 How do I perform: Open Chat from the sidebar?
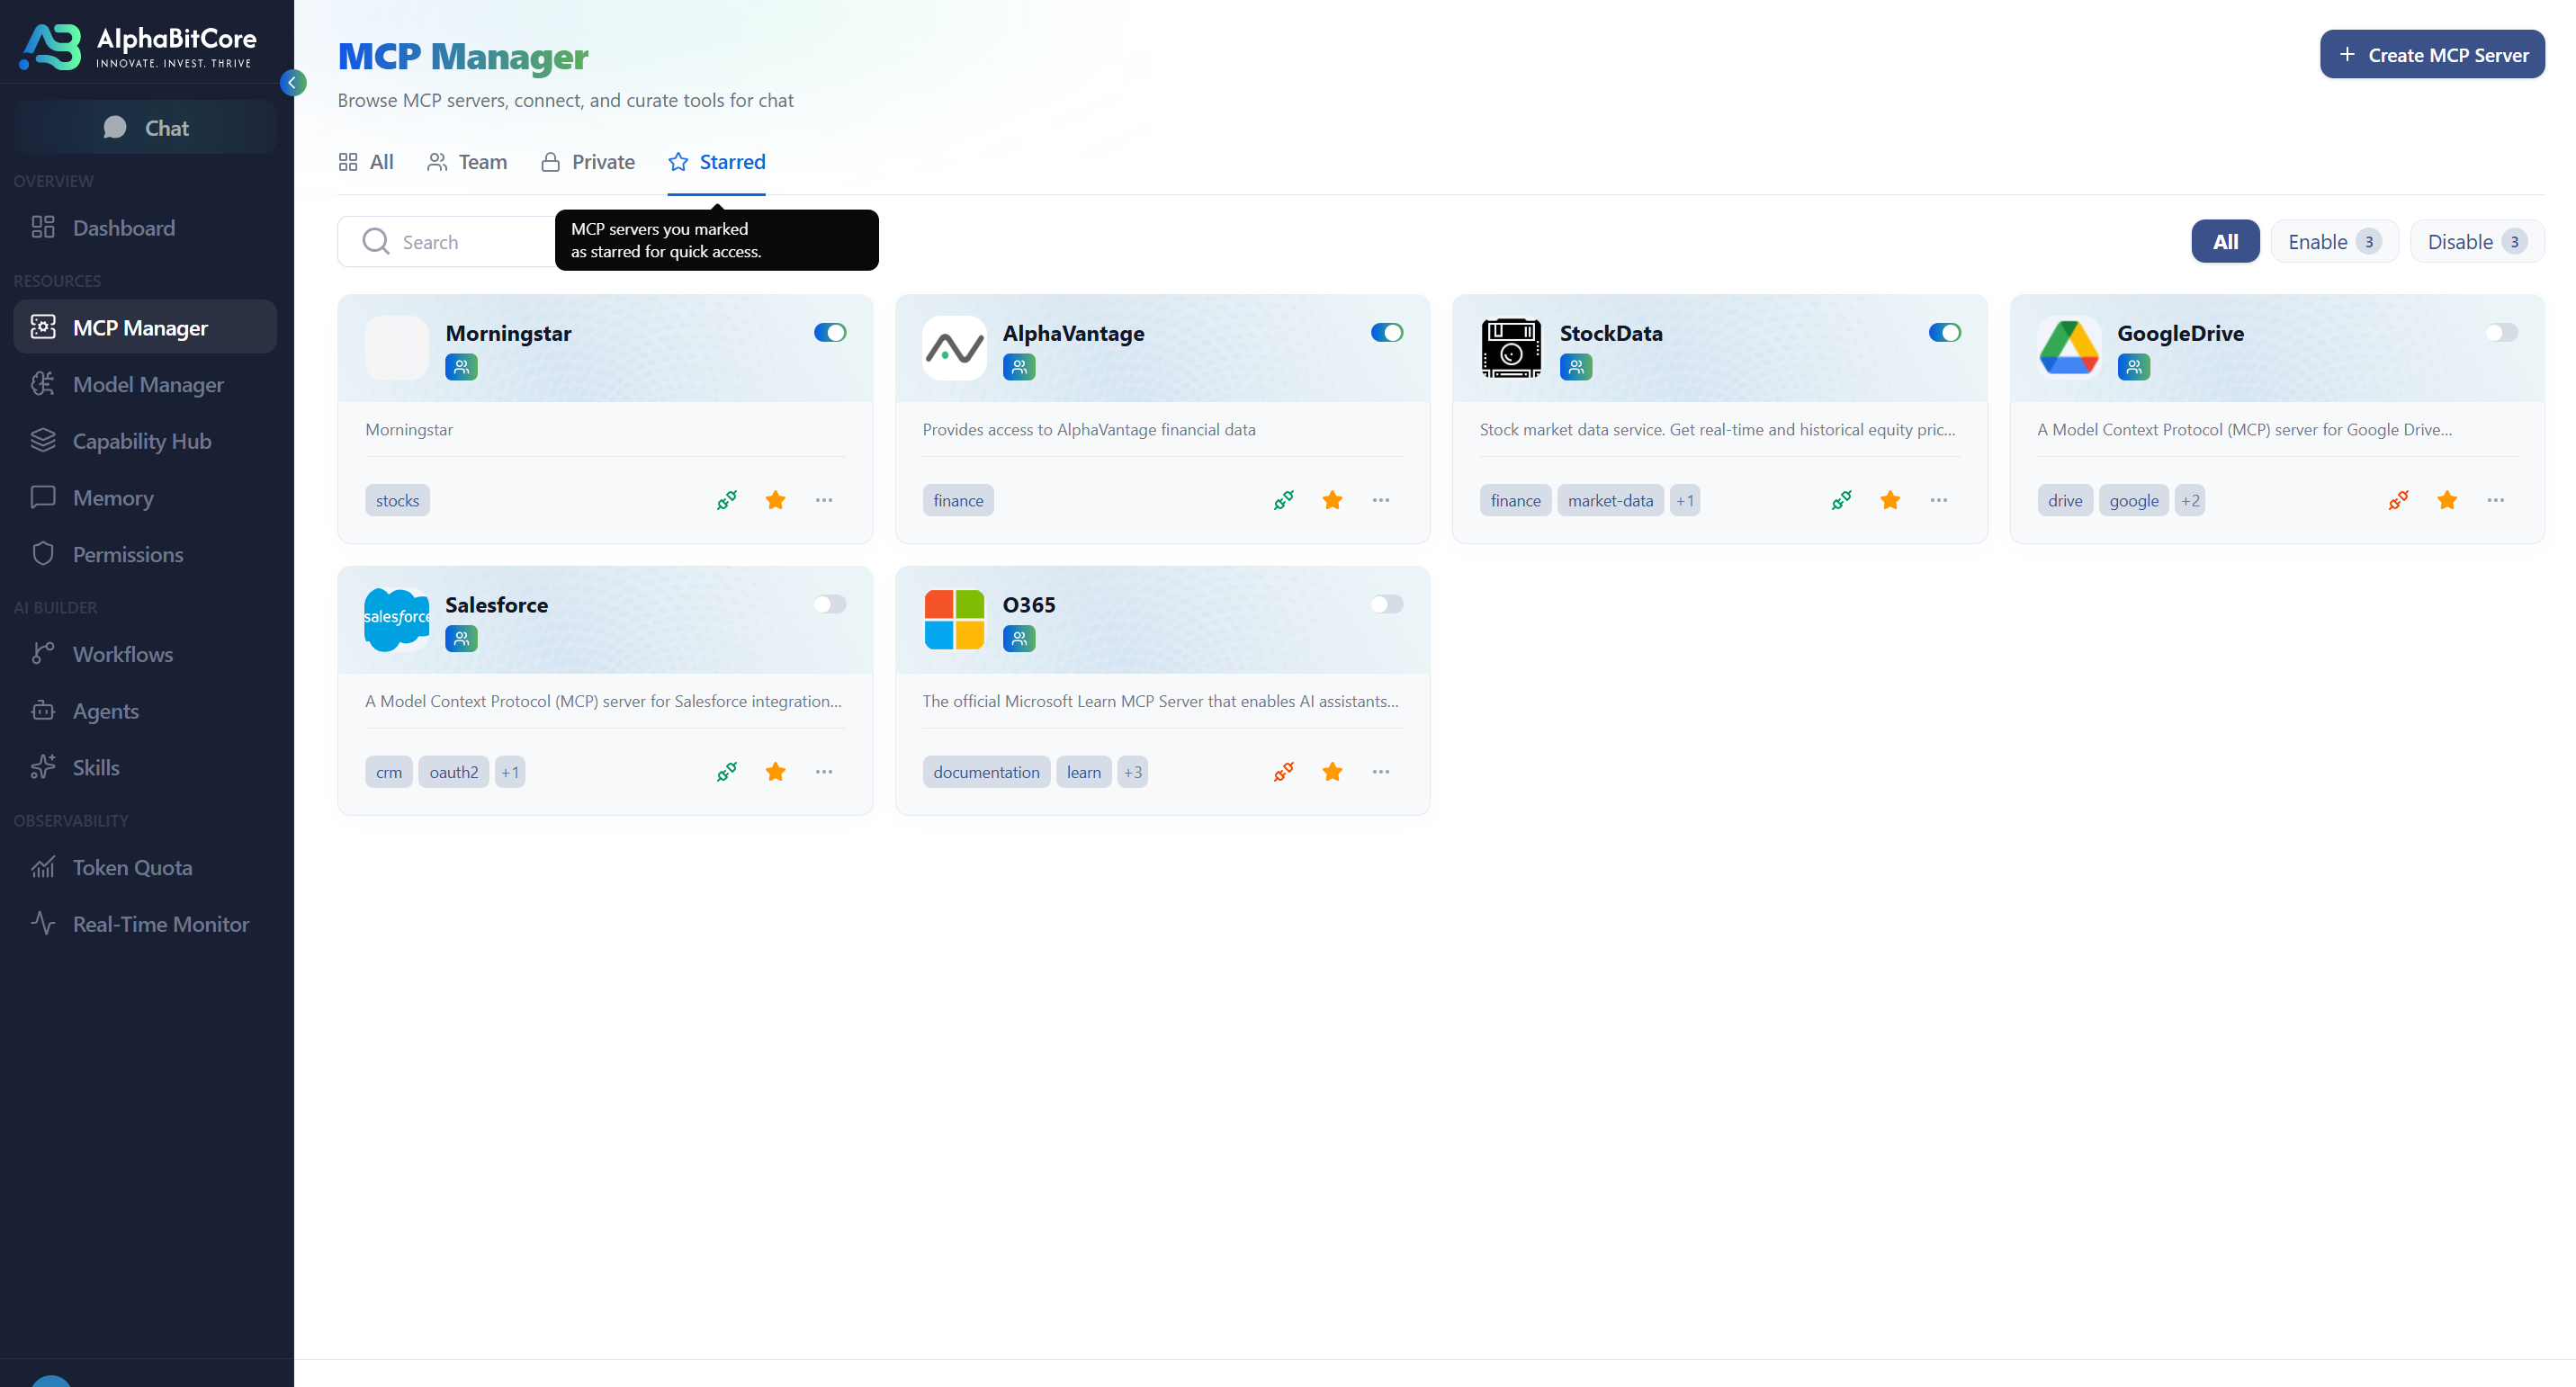pyautogui.click(x=146, y=127)
